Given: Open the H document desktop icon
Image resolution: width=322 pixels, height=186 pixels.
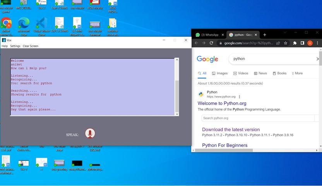Looking at the screenshot, I should [41, 164].
